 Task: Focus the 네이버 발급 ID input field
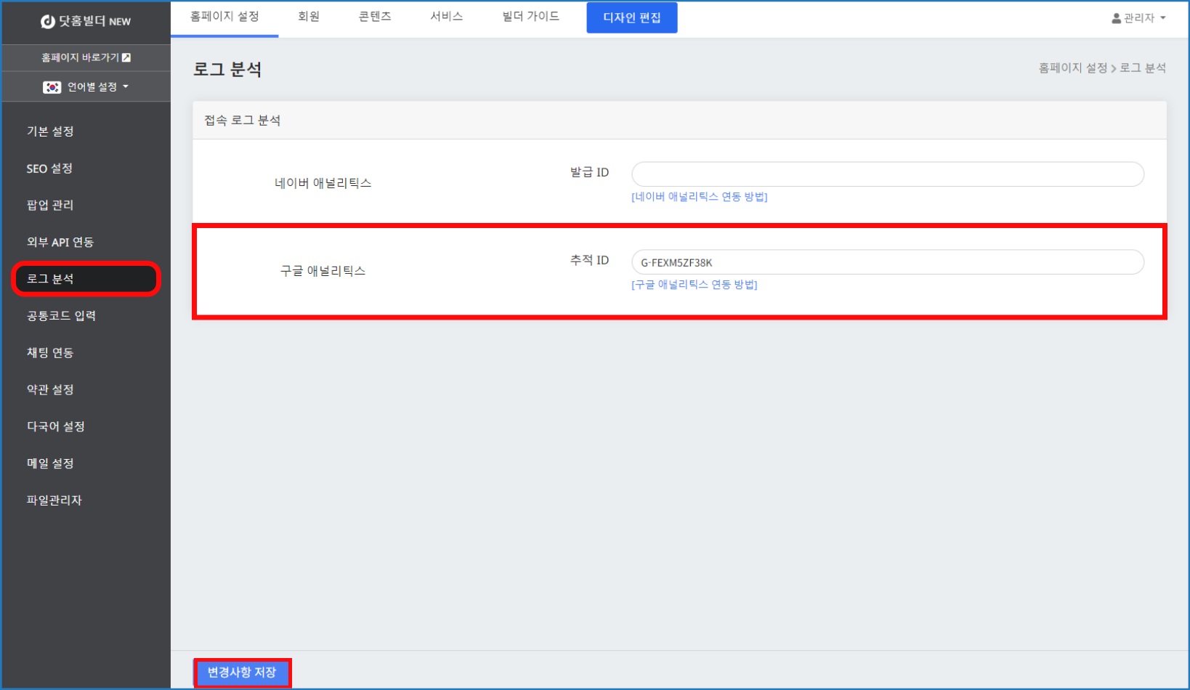(x=887, y=174)
